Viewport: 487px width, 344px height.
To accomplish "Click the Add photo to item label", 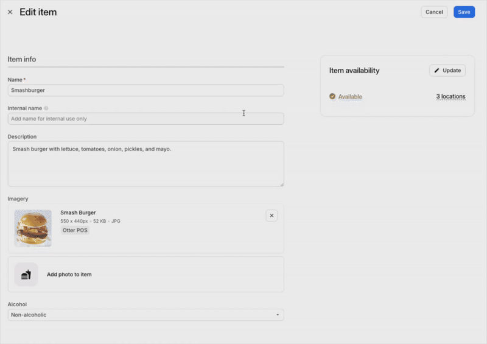I will 69,275.
